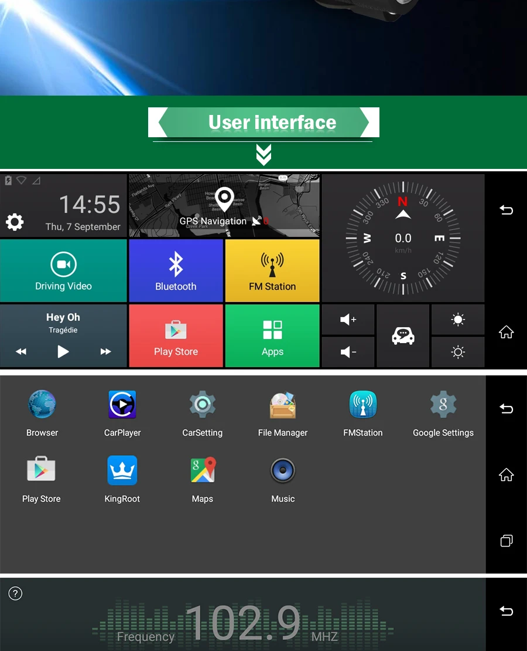Launch the FMStation app
527x651 pixels.
[363, 413]
